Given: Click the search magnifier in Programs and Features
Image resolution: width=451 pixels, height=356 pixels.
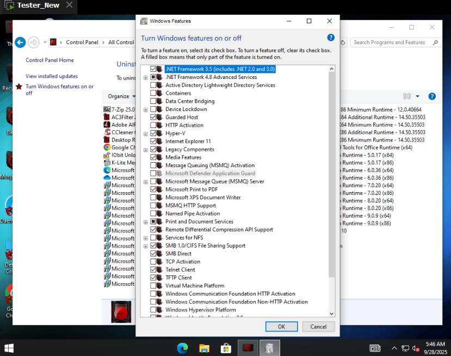Looking at the screenshot, I should tap(435, 42).
